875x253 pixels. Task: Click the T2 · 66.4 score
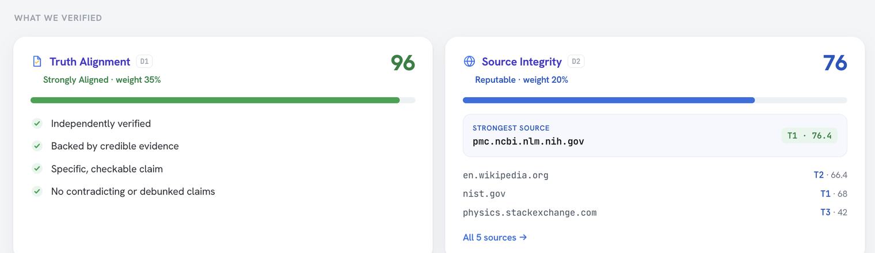[x=830, y=175]
